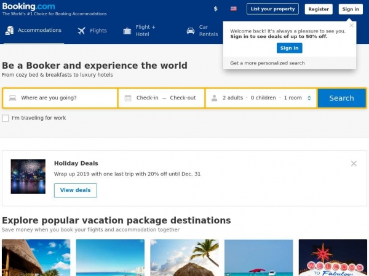This screenshot has height=276, width=369.
Task: Click the List your property button
Action: coord(272,9)
